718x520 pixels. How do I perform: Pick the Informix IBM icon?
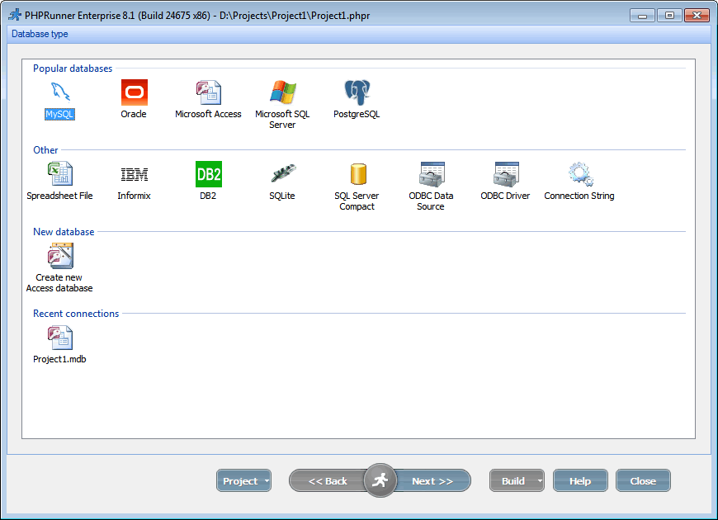tap(134, 174)
